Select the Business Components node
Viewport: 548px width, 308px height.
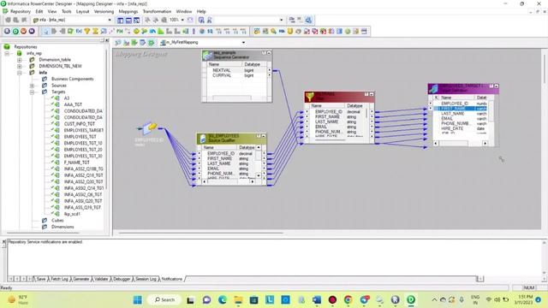72,79
